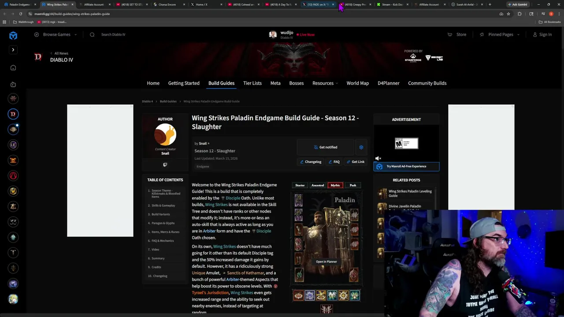Click the Ask Gemini button
The height and width of the screenshot is (317, 564).
517,4
